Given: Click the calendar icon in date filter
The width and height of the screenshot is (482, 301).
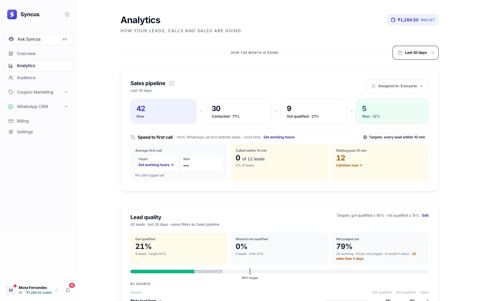Looking at the screenshot, I should click(400, 53).
